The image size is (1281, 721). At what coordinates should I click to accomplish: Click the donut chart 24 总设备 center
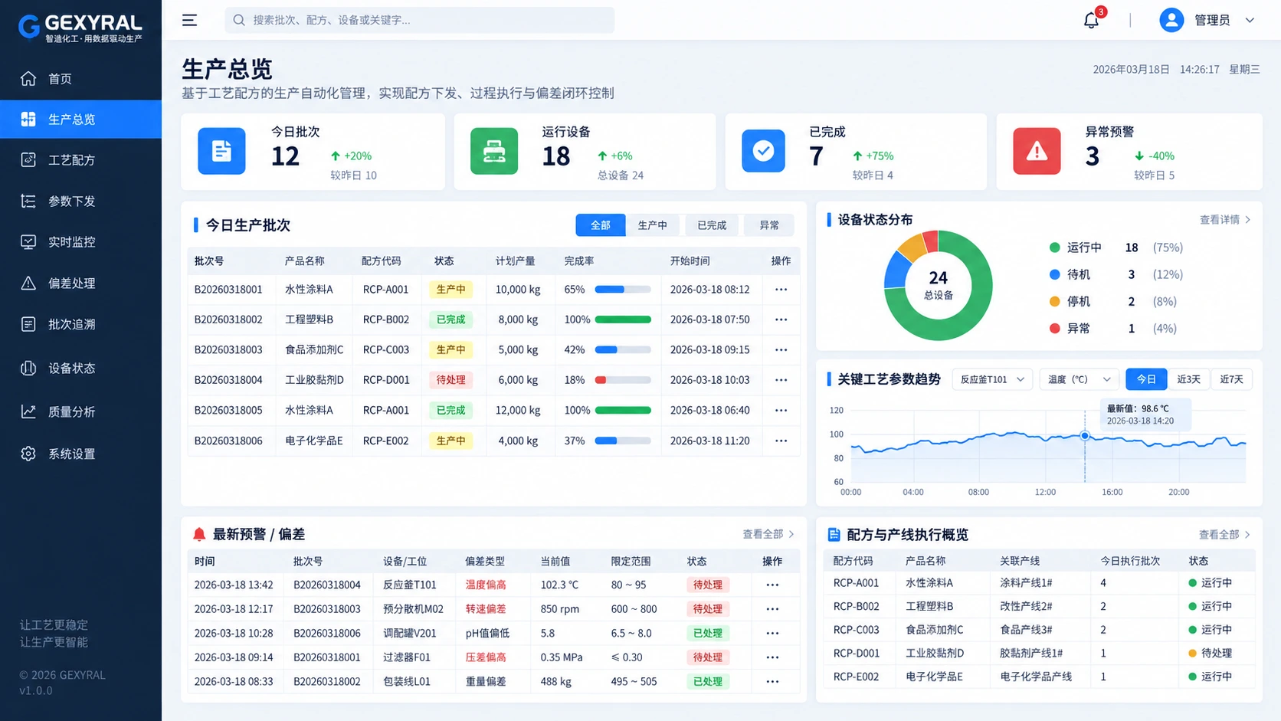(938, 284)
